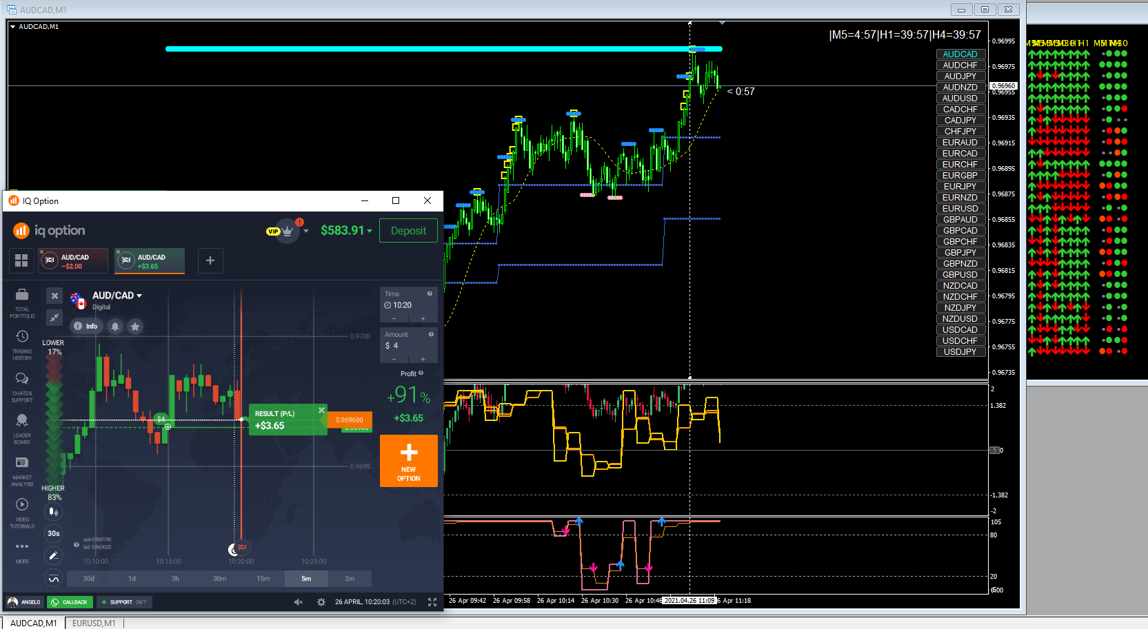Screen dimensions: 1148x629
Task: Click the Profit help question mark icon
Action: [421, 373]
